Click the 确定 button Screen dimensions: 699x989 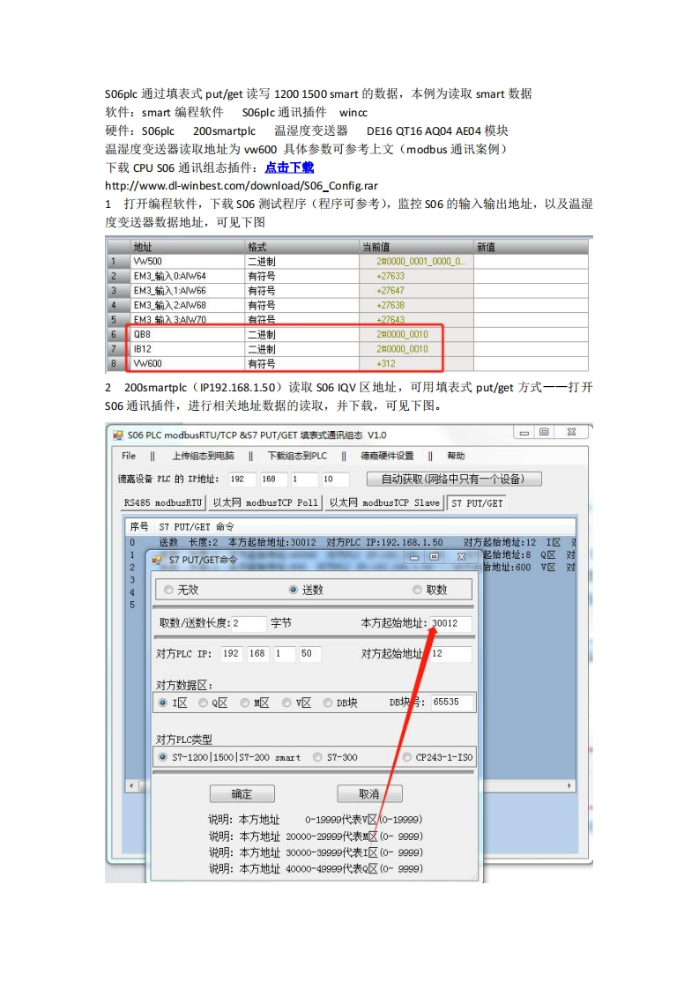pyautogui.click(x=242, y=793)
